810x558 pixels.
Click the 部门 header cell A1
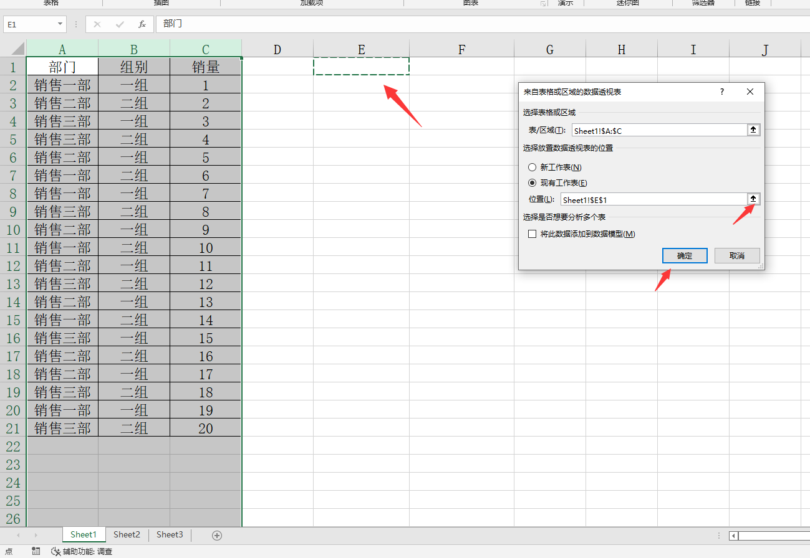(x=62, y=67)
